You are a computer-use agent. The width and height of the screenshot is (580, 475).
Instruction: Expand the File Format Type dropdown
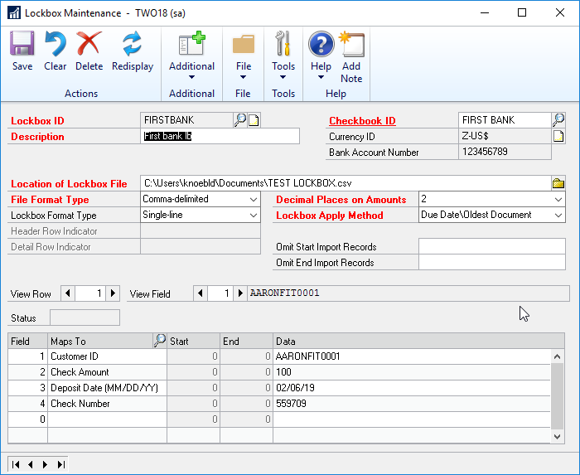(x=254, y=200)
